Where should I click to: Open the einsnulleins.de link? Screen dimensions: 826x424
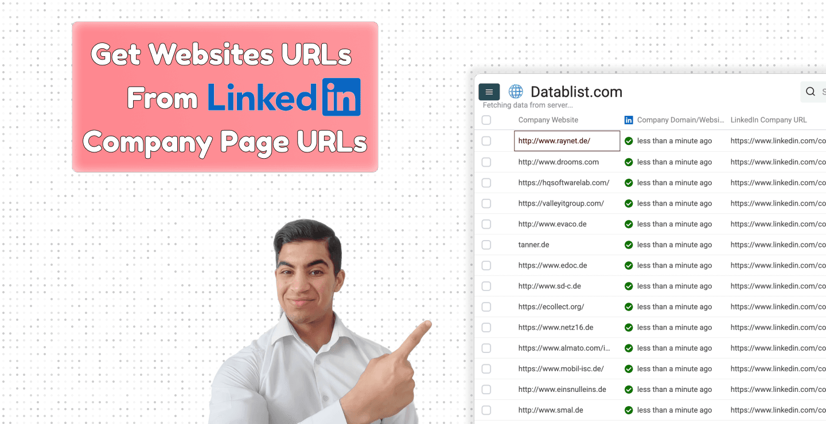click(562, 389)
